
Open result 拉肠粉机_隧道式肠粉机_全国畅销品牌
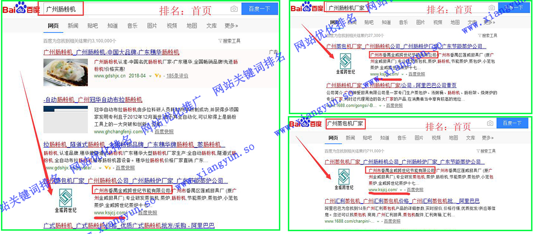click(x=134, y=145)
